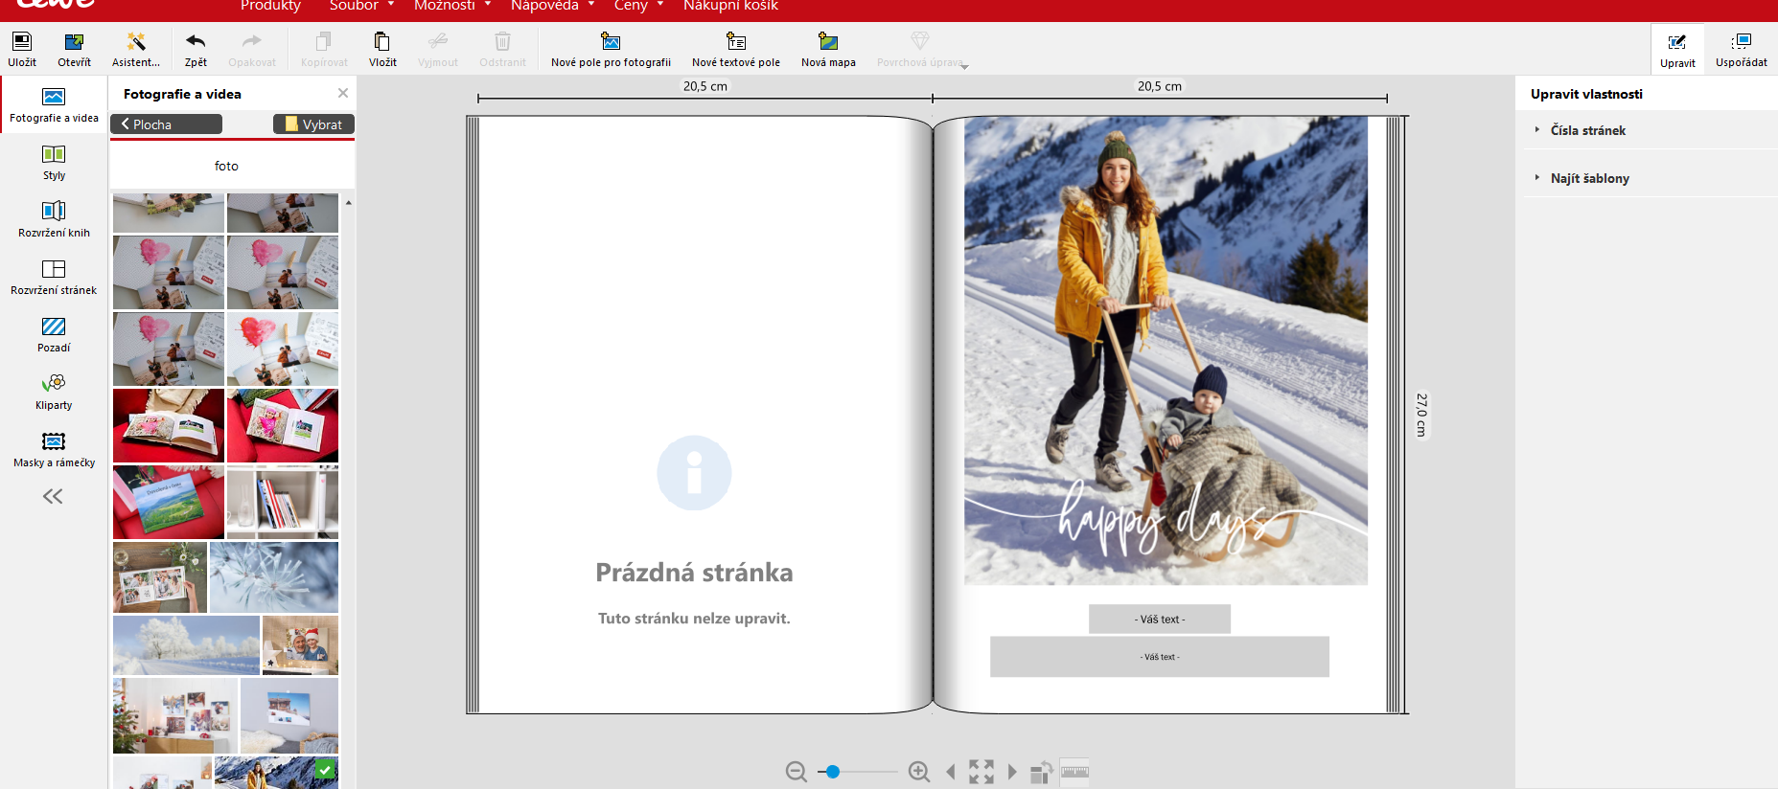Go to next page arrow
The width and height of the screenshot is (1778, 789).
(x=1012, y=772)
